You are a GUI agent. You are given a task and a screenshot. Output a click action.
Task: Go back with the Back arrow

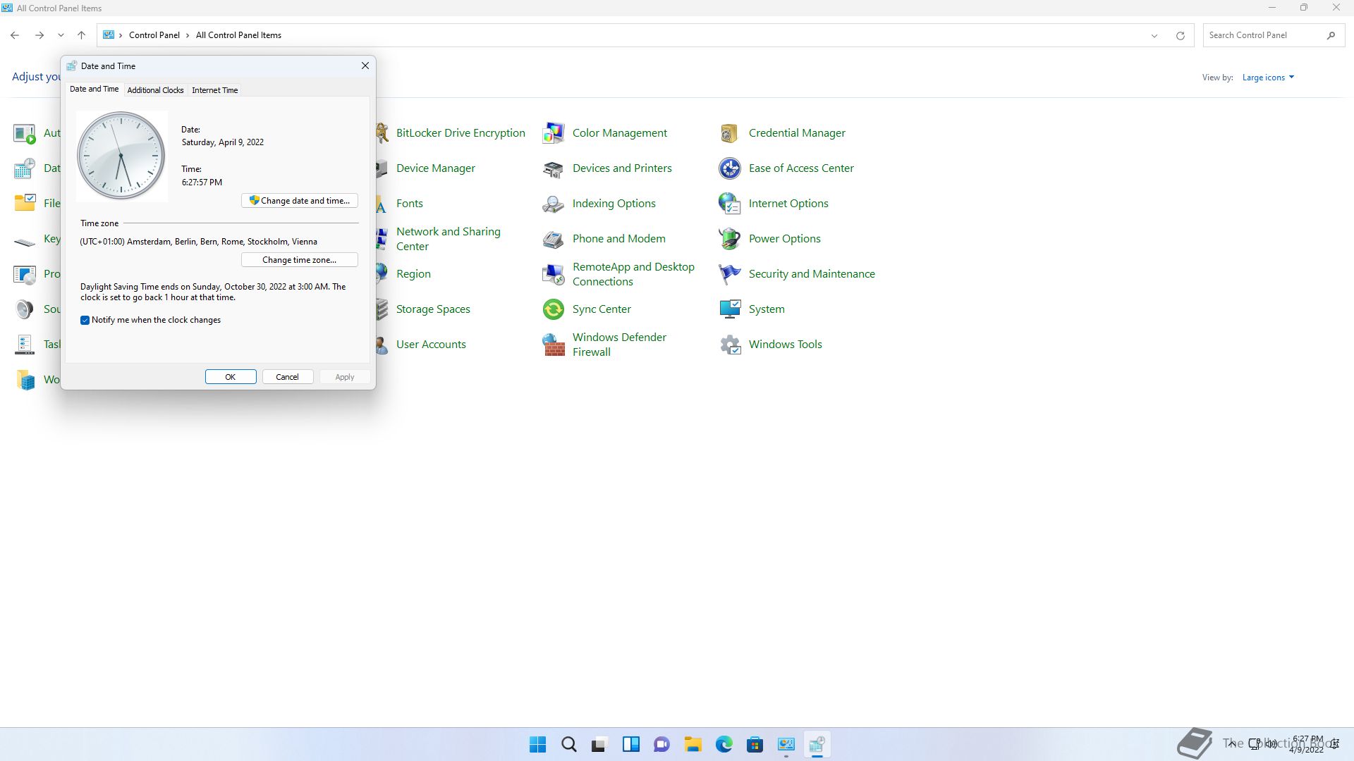(x=15, y=35)
